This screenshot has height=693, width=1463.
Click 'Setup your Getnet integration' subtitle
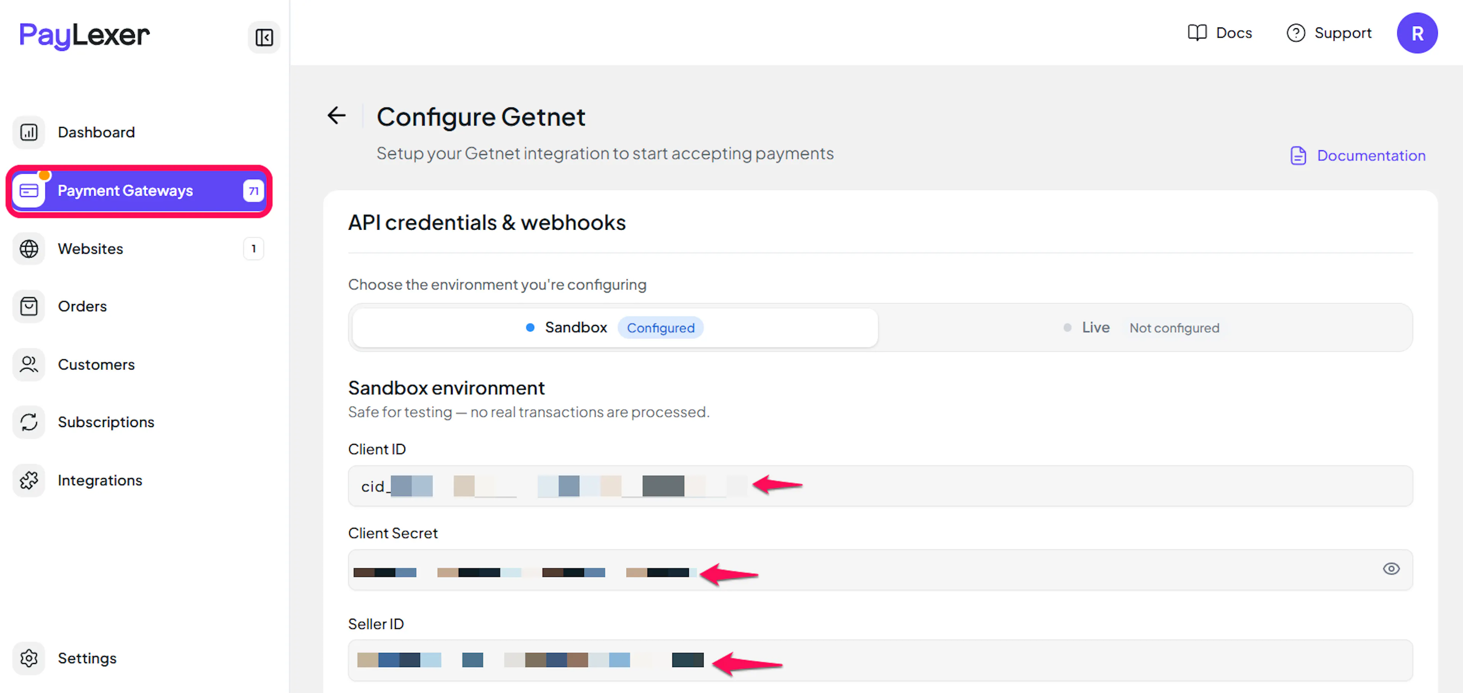pos(605,154)
